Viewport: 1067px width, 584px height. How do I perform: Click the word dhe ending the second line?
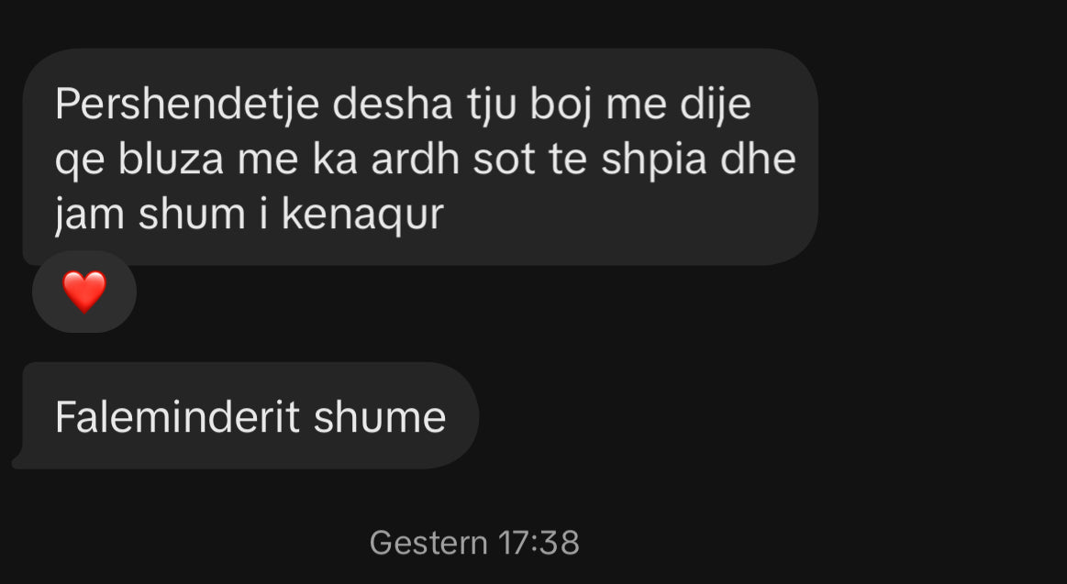coord(759,160)
